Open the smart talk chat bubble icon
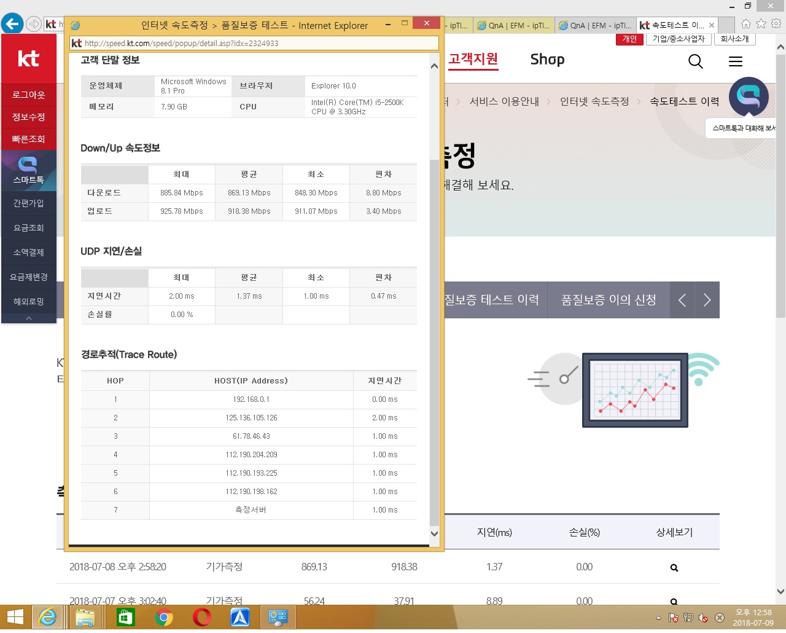This screenshot has width=786, height=633. pyautogui.click(x=749, y=97)
